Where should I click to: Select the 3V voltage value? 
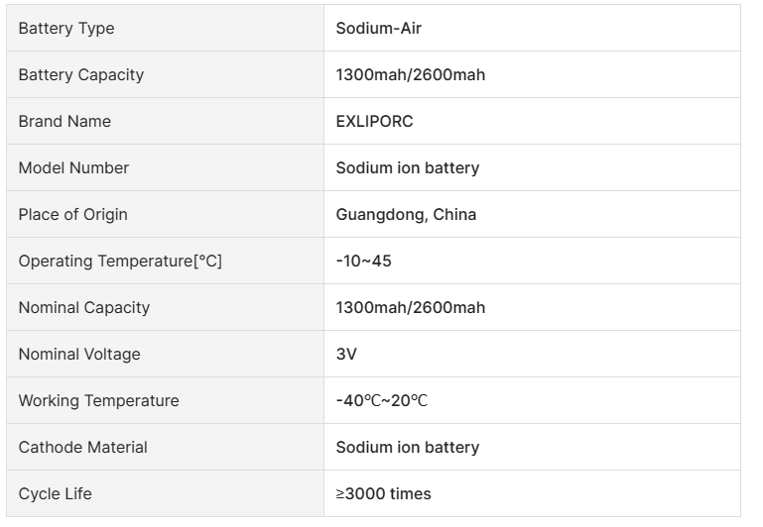point(346,355)
